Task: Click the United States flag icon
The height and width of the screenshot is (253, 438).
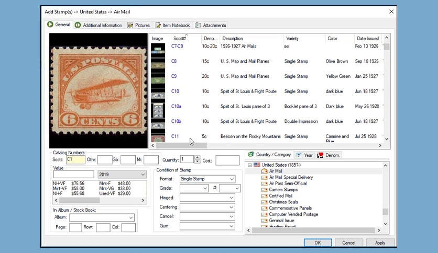Action: coord(257,165)
